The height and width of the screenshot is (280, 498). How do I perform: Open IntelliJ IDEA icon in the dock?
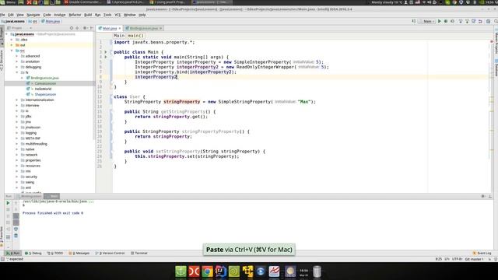(x=221, y=271)
